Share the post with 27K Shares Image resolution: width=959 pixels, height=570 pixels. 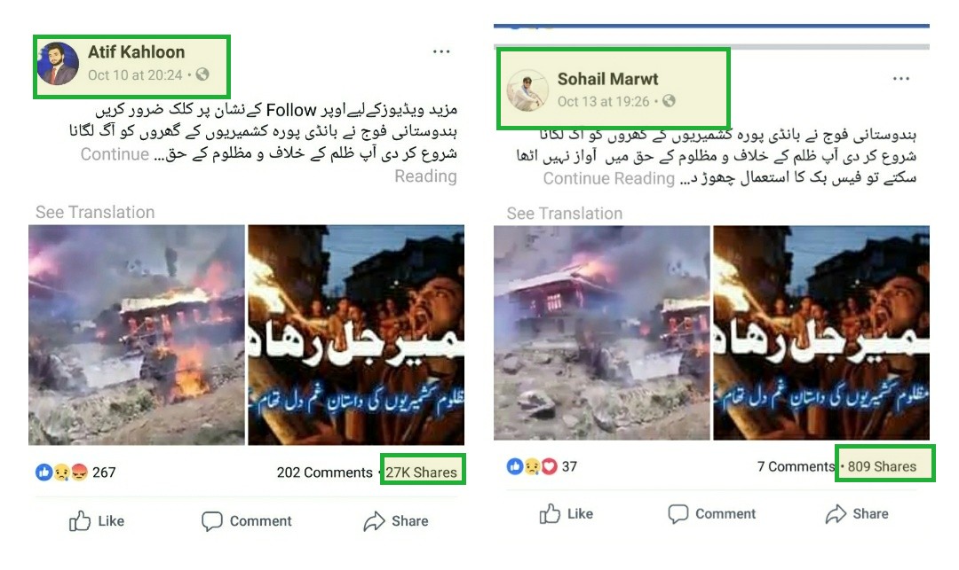396,520
